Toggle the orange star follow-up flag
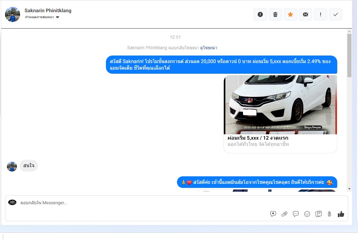The image size is (358, 240). coord(290,14)
